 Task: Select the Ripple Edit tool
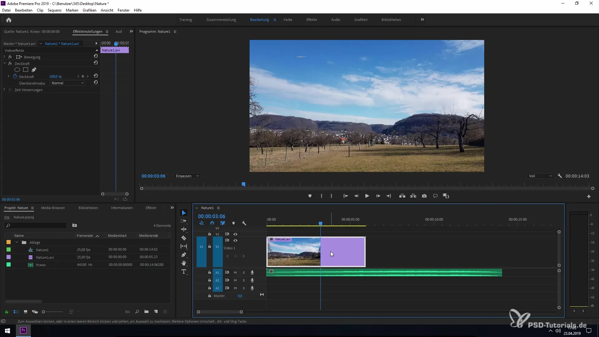tap(184, 229)
